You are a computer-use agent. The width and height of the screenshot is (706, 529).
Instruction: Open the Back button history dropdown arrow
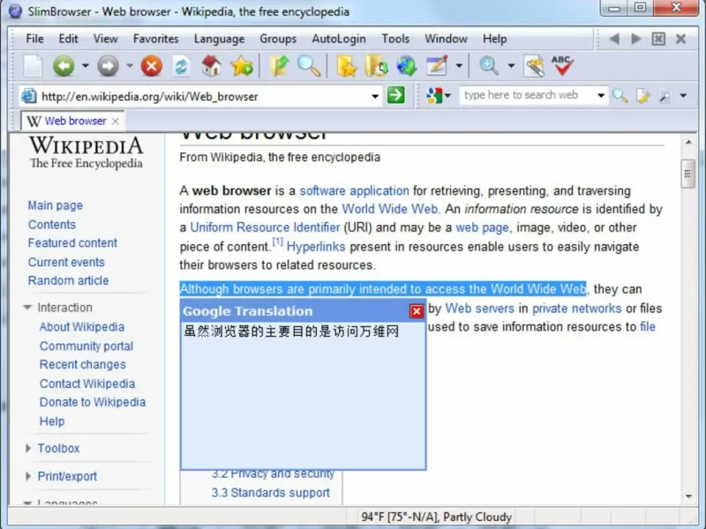[x=85, y=66]
